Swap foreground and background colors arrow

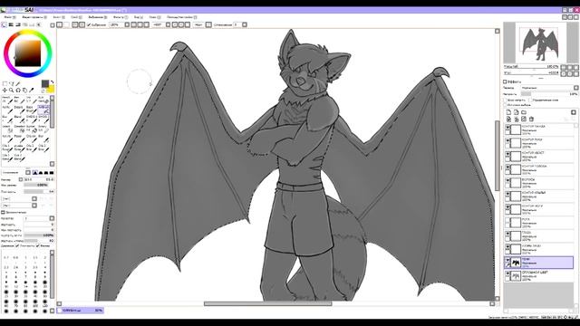tap(52, 82)
